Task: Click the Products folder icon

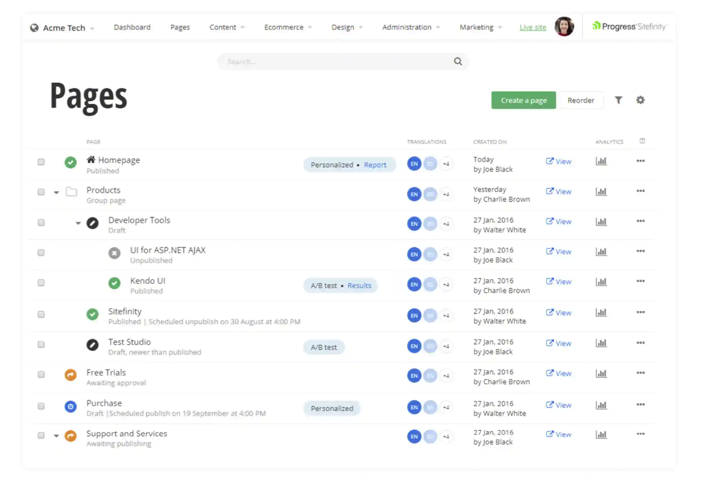Action: click(71, 192)
